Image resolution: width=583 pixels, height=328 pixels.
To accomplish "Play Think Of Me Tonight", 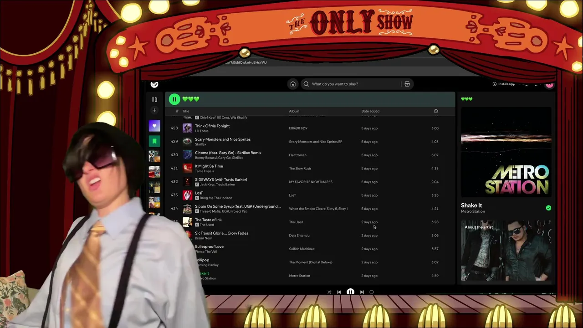I will pos(212,126).
